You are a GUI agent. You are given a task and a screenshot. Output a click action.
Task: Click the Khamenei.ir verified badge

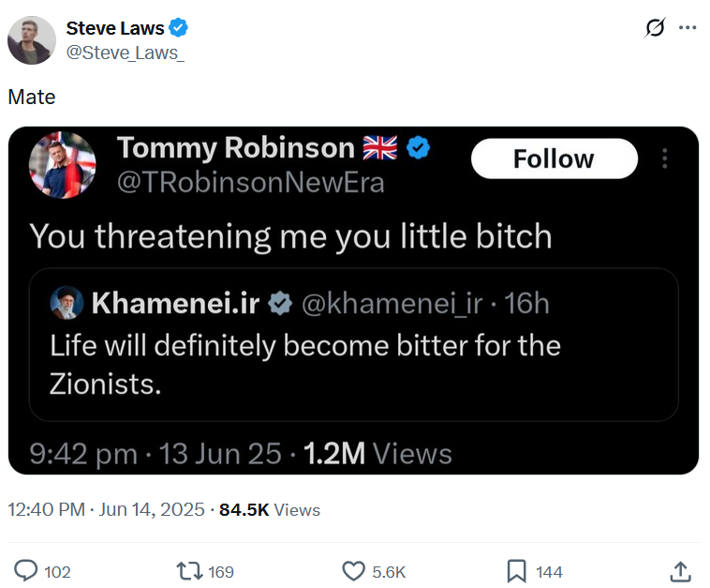(280, 303)
